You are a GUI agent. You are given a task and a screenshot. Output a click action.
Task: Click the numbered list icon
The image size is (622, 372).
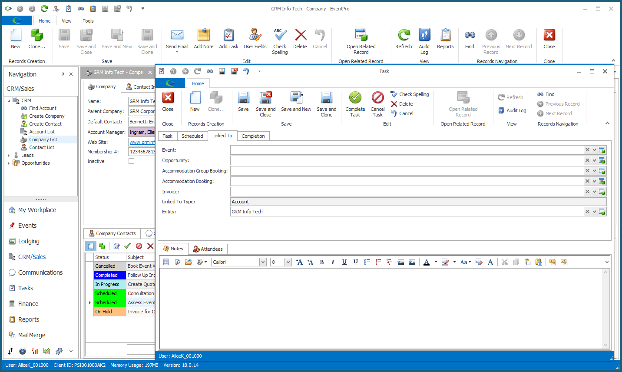coord(378,262)
